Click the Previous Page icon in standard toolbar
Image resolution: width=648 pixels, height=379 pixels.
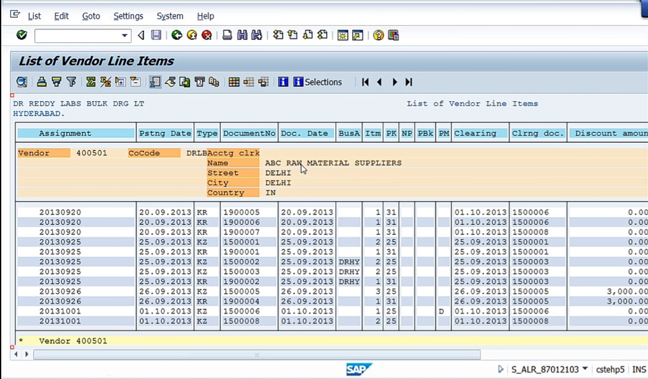coord(293,35)
